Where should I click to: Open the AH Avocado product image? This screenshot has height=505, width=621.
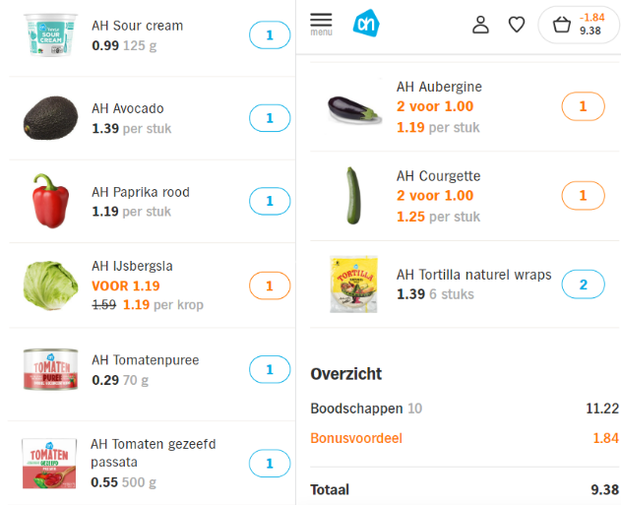pyautogui.click(x=50, y=118)
